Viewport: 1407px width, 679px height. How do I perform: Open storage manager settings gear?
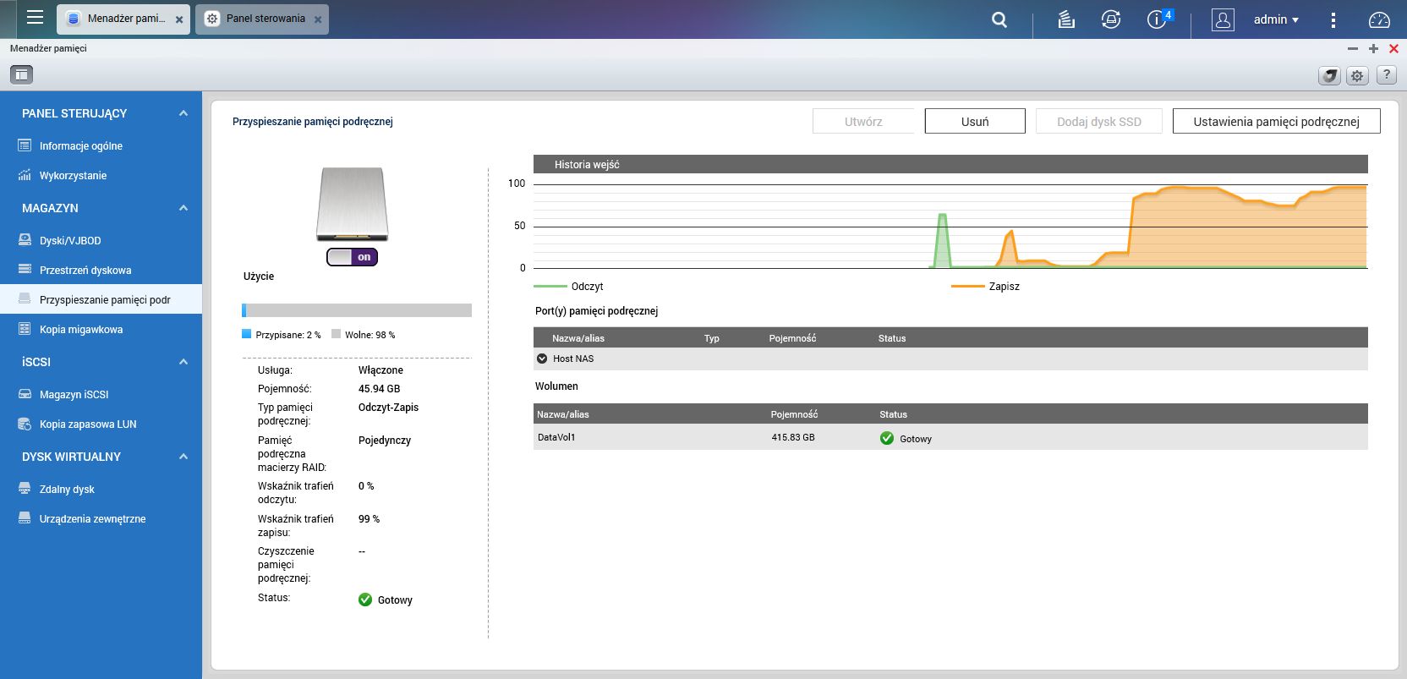point(1357,75)
